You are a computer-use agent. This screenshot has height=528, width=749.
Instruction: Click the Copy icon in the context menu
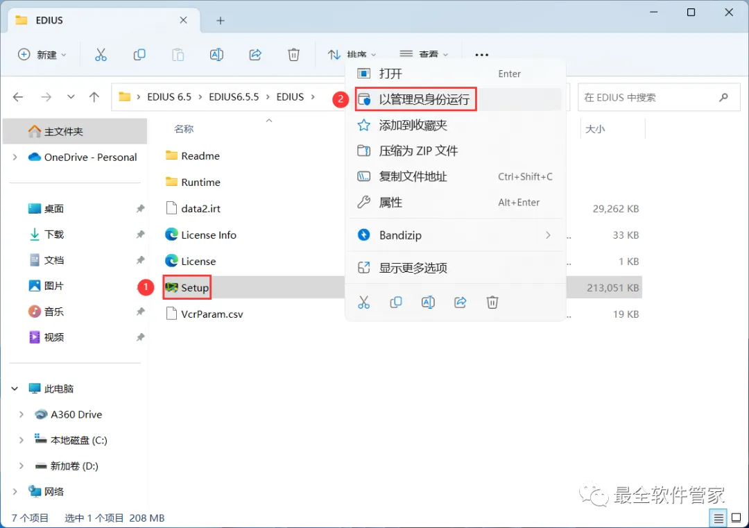point(396,303)
